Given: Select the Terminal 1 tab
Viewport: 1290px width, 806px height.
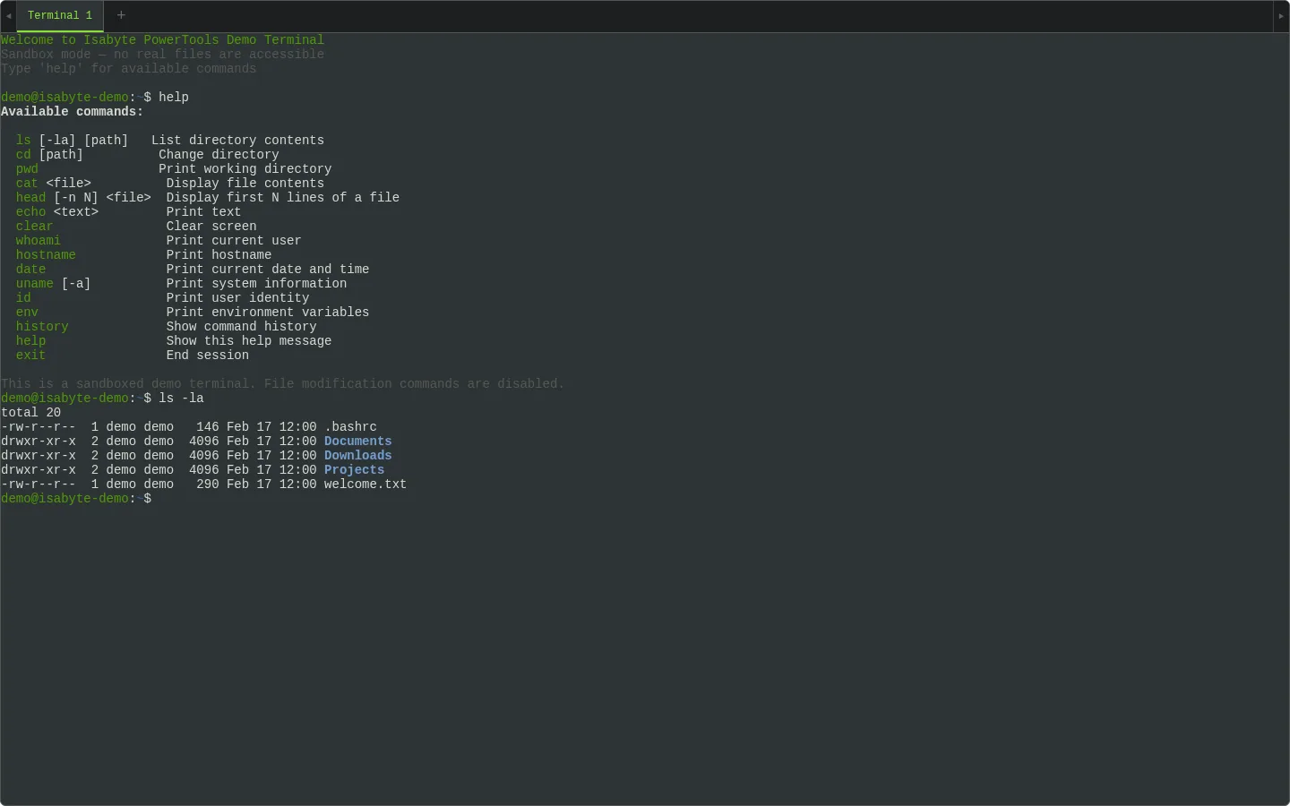Looking at the screenshot, I should pos(60,16).
